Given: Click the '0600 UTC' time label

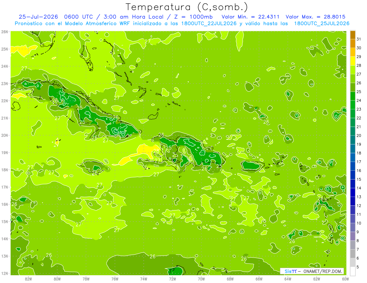Looking at the screenshot, I should tap(78, 17).
